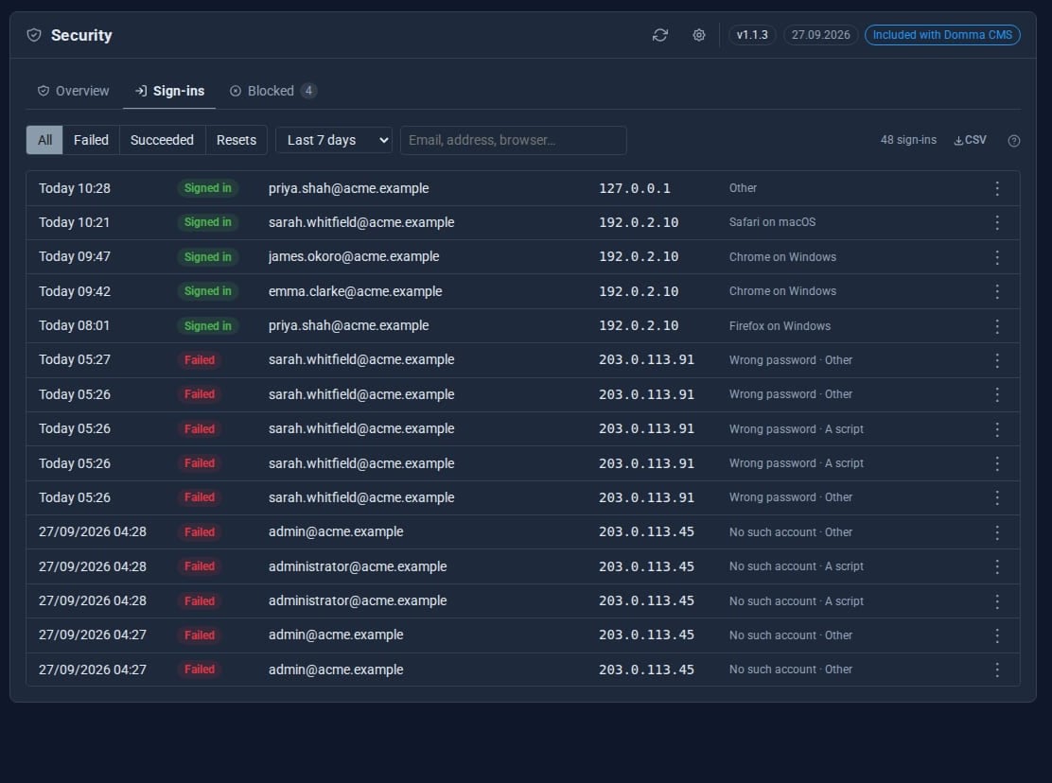
Task: Open row menu for james.okoro Today 09:47
Action: click(997, 257)
